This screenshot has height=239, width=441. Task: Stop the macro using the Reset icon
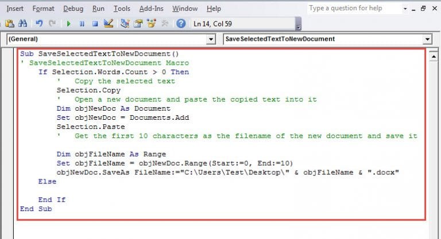click(x=95, y=23)
